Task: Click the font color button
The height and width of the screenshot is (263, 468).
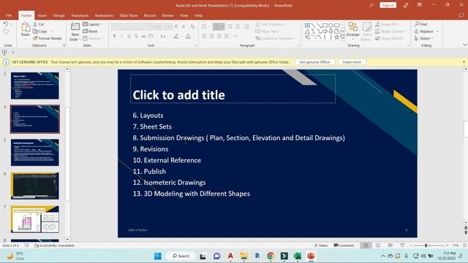Action: (188, 36)
